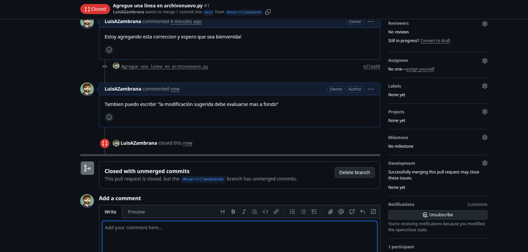Add a link using the toolbar link icon
Image resolution: width=528 pixels, height=252 pixels.
click(276, 212)
